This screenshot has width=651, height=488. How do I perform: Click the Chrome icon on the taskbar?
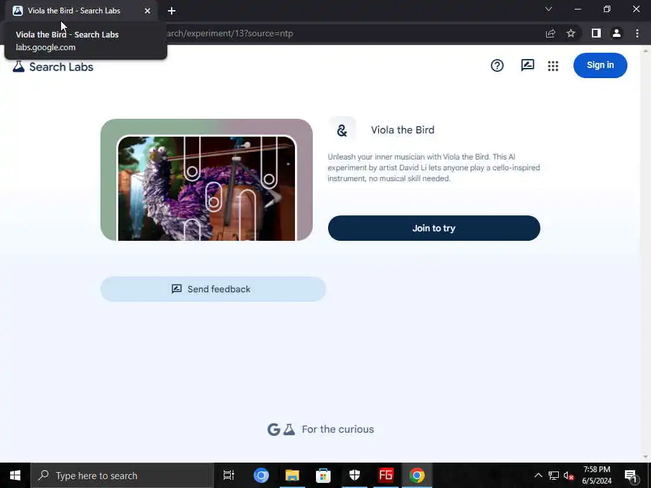(417, 475)
